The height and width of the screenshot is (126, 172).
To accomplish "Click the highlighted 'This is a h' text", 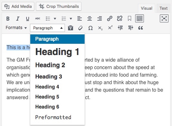I will [18, 48].
